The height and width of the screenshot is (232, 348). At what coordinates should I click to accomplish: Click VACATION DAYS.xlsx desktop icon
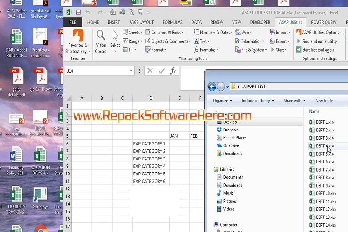click(41, 161)
